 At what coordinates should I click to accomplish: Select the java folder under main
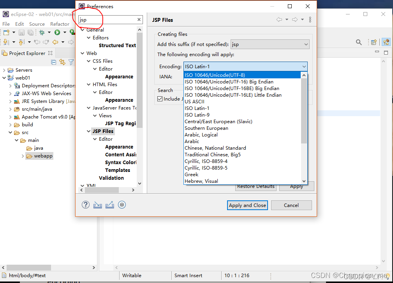[x=39, y=148]
